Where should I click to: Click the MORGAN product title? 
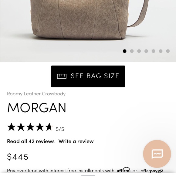(37, 107)
